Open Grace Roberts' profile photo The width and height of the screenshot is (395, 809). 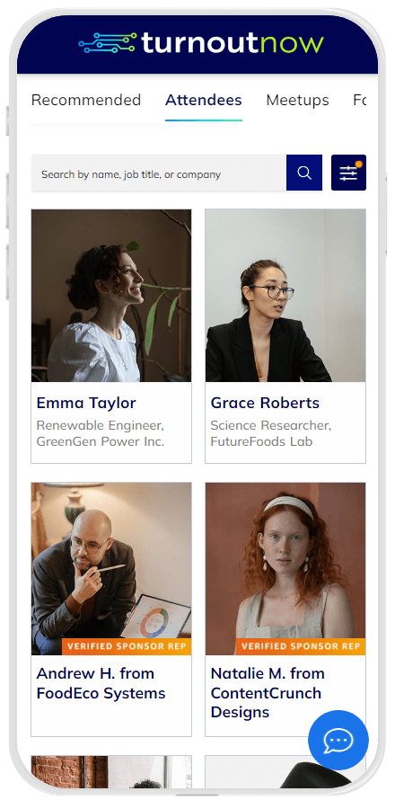coord(285,296)
